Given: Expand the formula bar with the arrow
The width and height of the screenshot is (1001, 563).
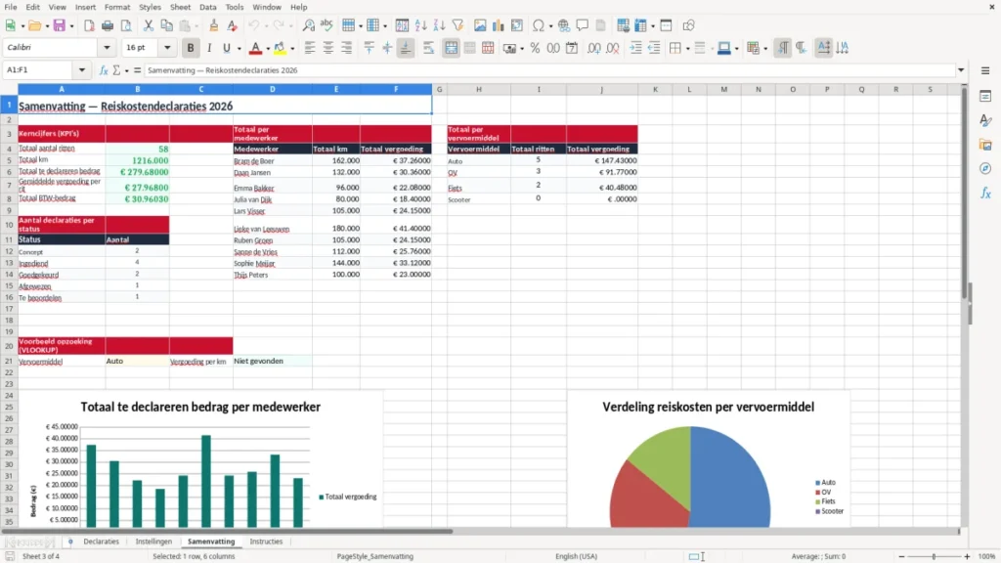Looking at the screenshot, I should 961,70.
